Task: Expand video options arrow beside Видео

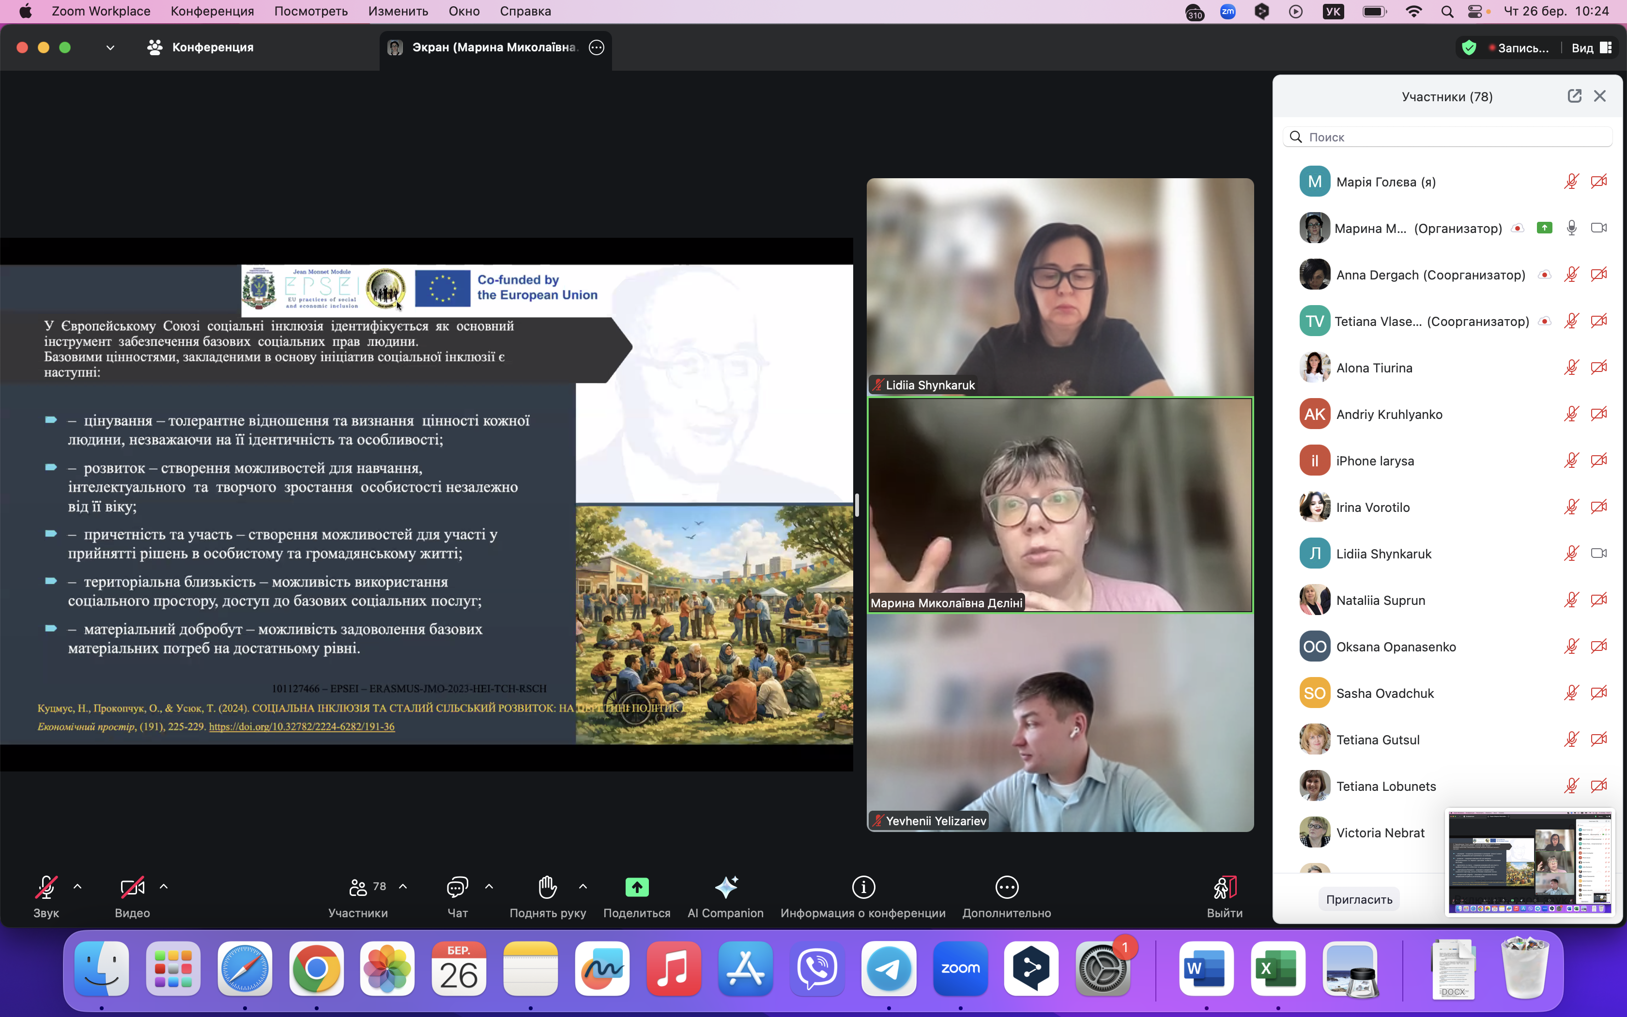Action: [x=163, y=886]
